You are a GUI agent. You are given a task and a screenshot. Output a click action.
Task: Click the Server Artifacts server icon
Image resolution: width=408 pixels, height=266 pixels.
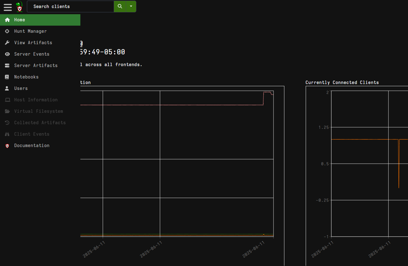(7, 65)
